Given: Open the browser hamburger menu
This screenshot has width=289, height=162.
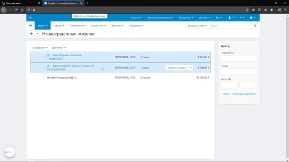Looking at the screenshot, I should pyautogui.click(x=285, y=10).
